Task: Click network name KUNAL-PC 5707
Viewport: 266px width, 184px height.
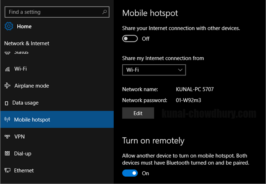Action: (195, 89)
